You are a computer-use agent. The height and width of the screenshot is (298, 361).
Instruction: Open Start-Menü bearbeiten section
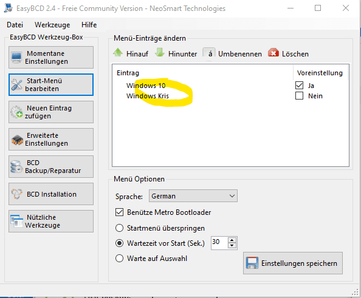[51, 84]
